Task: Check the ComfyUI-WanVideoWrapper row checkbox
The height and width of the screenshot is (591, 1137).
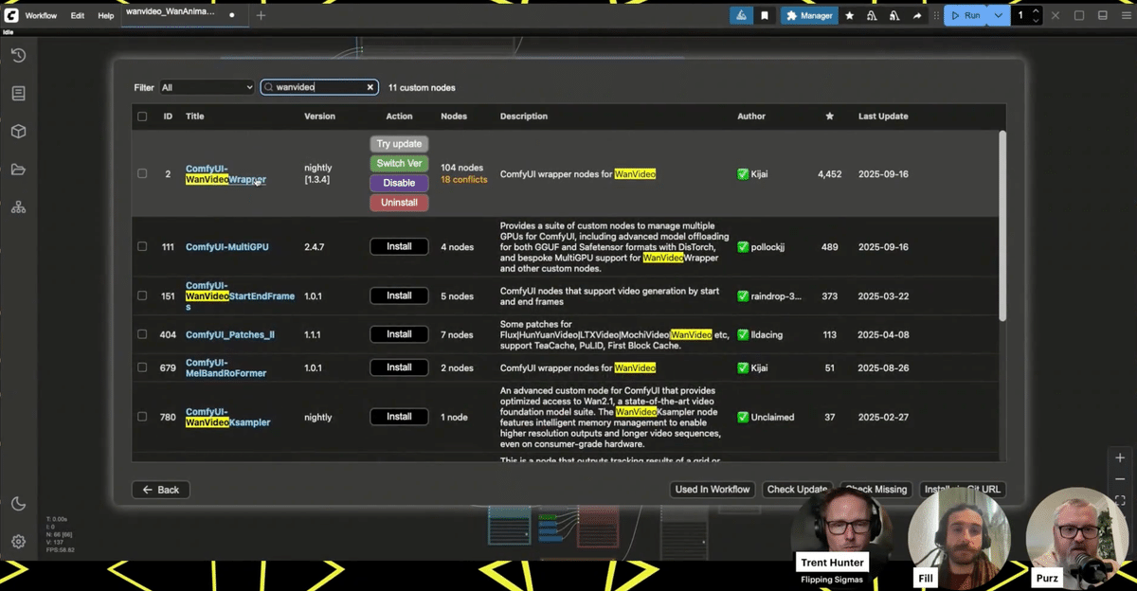Action: pyautogui.click(x=142, y=173)
